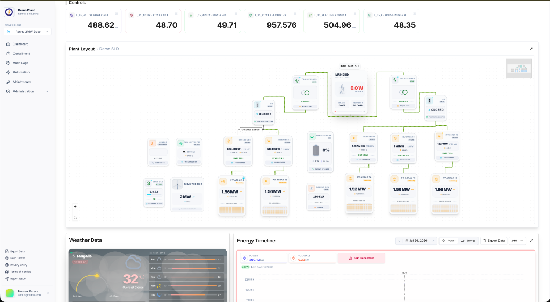Click Export Data button in Energy Timeline
The width and height of the screenshot is (550, 302).
coord(494,241)
